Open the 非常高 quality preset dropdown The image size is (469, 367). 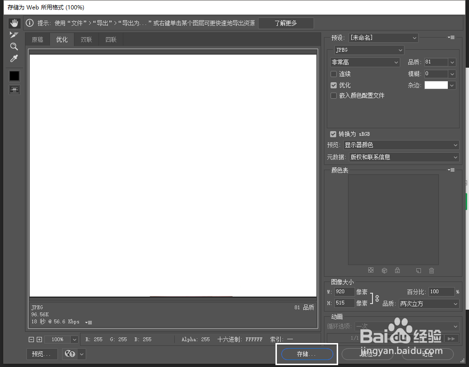365,62
